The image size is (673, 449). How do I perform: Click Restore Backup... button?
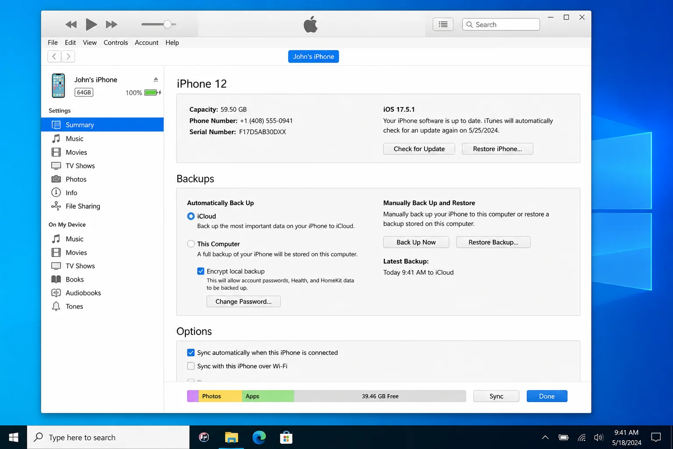(x=493, y=242)
